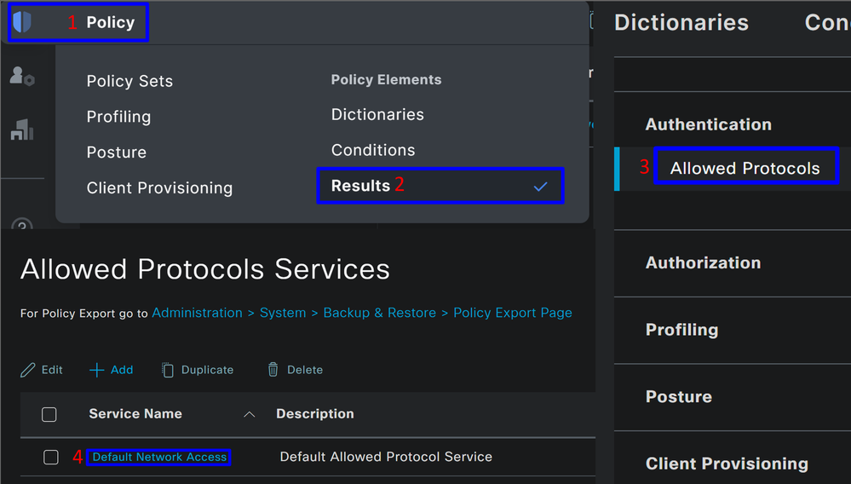Click the Delete trash icon
The width and height of the screenshot is (851, 484).
(273, 370)
